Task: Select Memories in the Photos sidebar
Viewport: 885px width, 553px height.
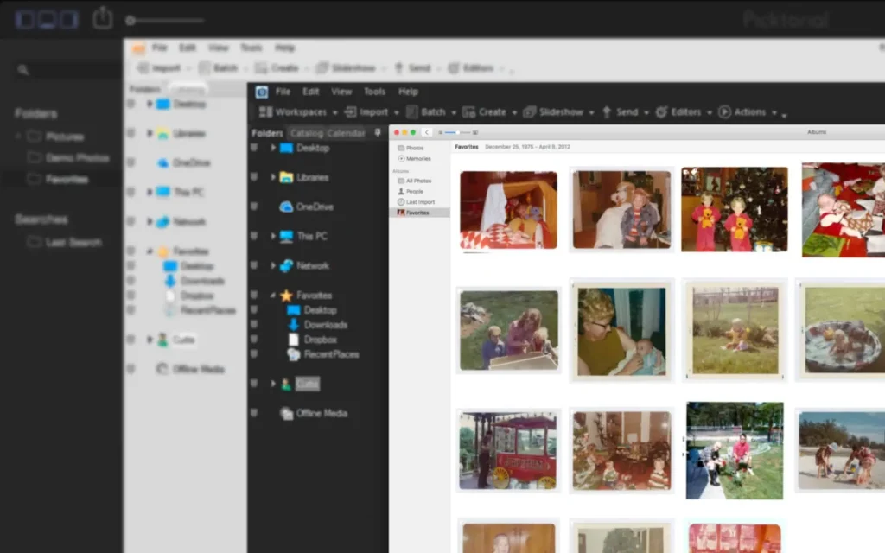Action: 417,159
